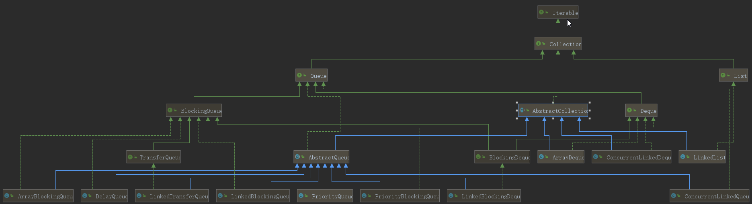Click the ConcurrentLinkedQueue node

click(x=709, y=196)
